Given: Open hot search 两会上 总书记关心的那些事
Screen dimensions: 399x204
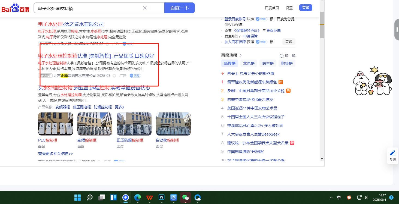Looking at the screenshot, I should pos(251,73).
